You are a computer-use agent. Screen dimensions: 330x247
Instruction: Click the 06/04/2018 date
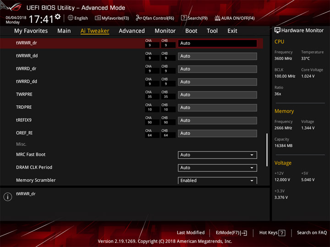(16, 18)
